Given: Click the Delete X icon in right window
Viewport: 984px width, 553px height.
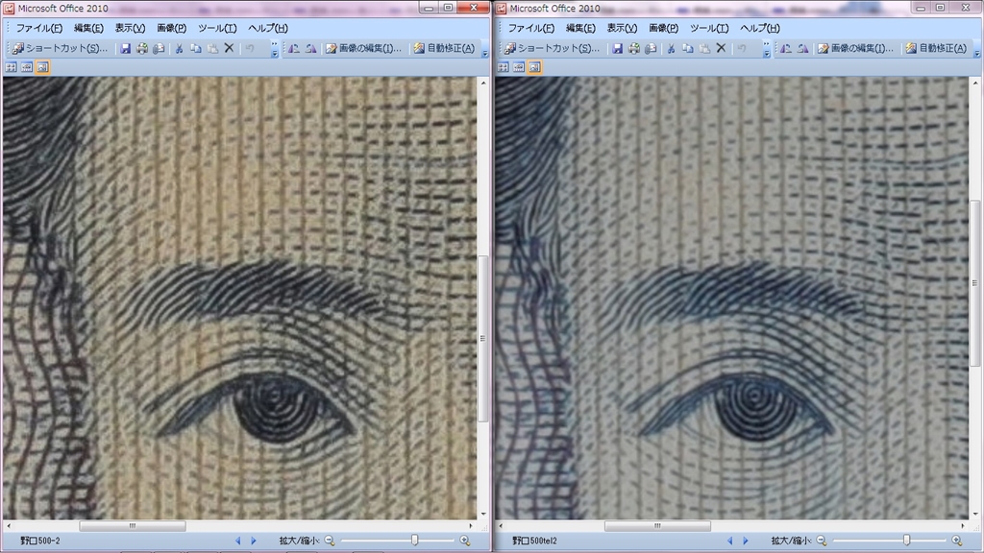Looking at the screenshot, I should click(721, 48).
